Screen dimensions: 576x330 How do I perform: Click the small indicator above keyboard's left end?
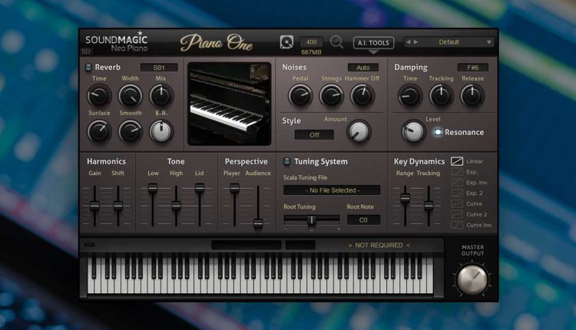(x=90, y=245)
